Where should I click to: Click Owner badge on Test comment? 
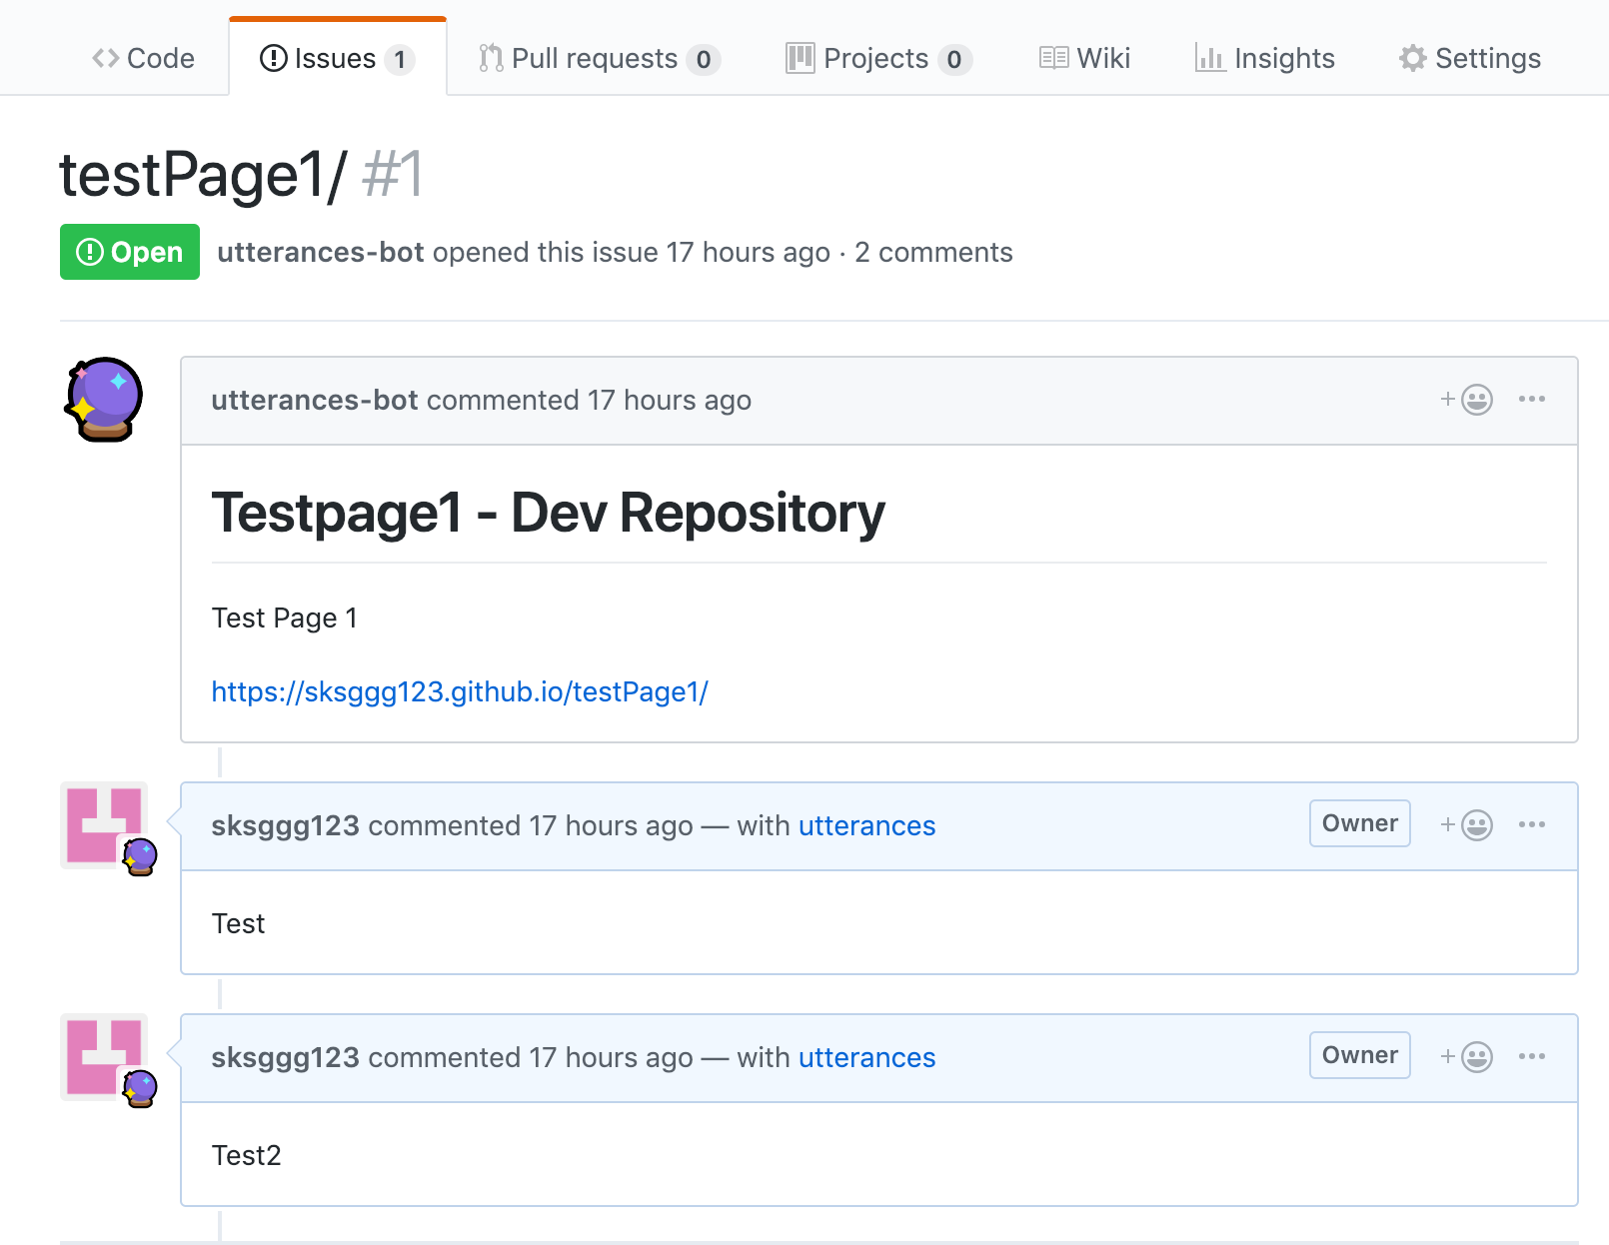point(1359,823)
